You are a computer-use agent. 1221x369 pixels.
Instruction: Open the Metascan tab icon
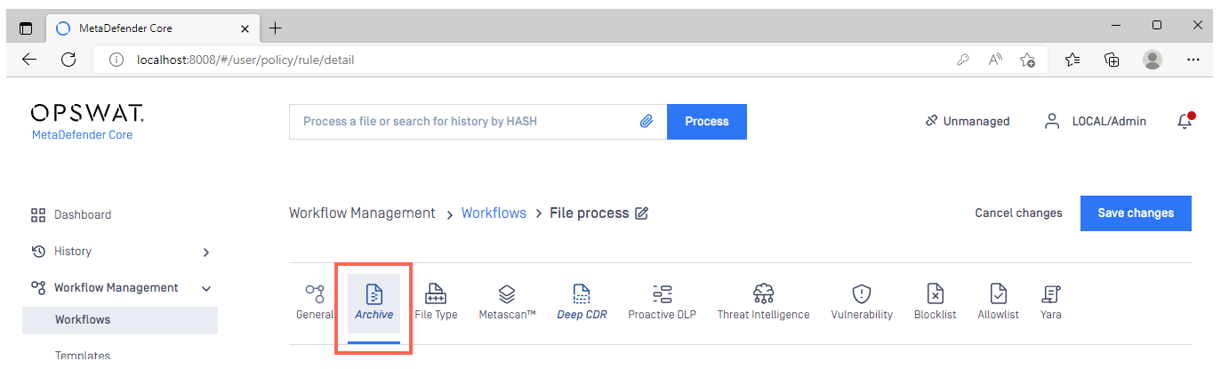pyautogui.click(x=507, y=293)
